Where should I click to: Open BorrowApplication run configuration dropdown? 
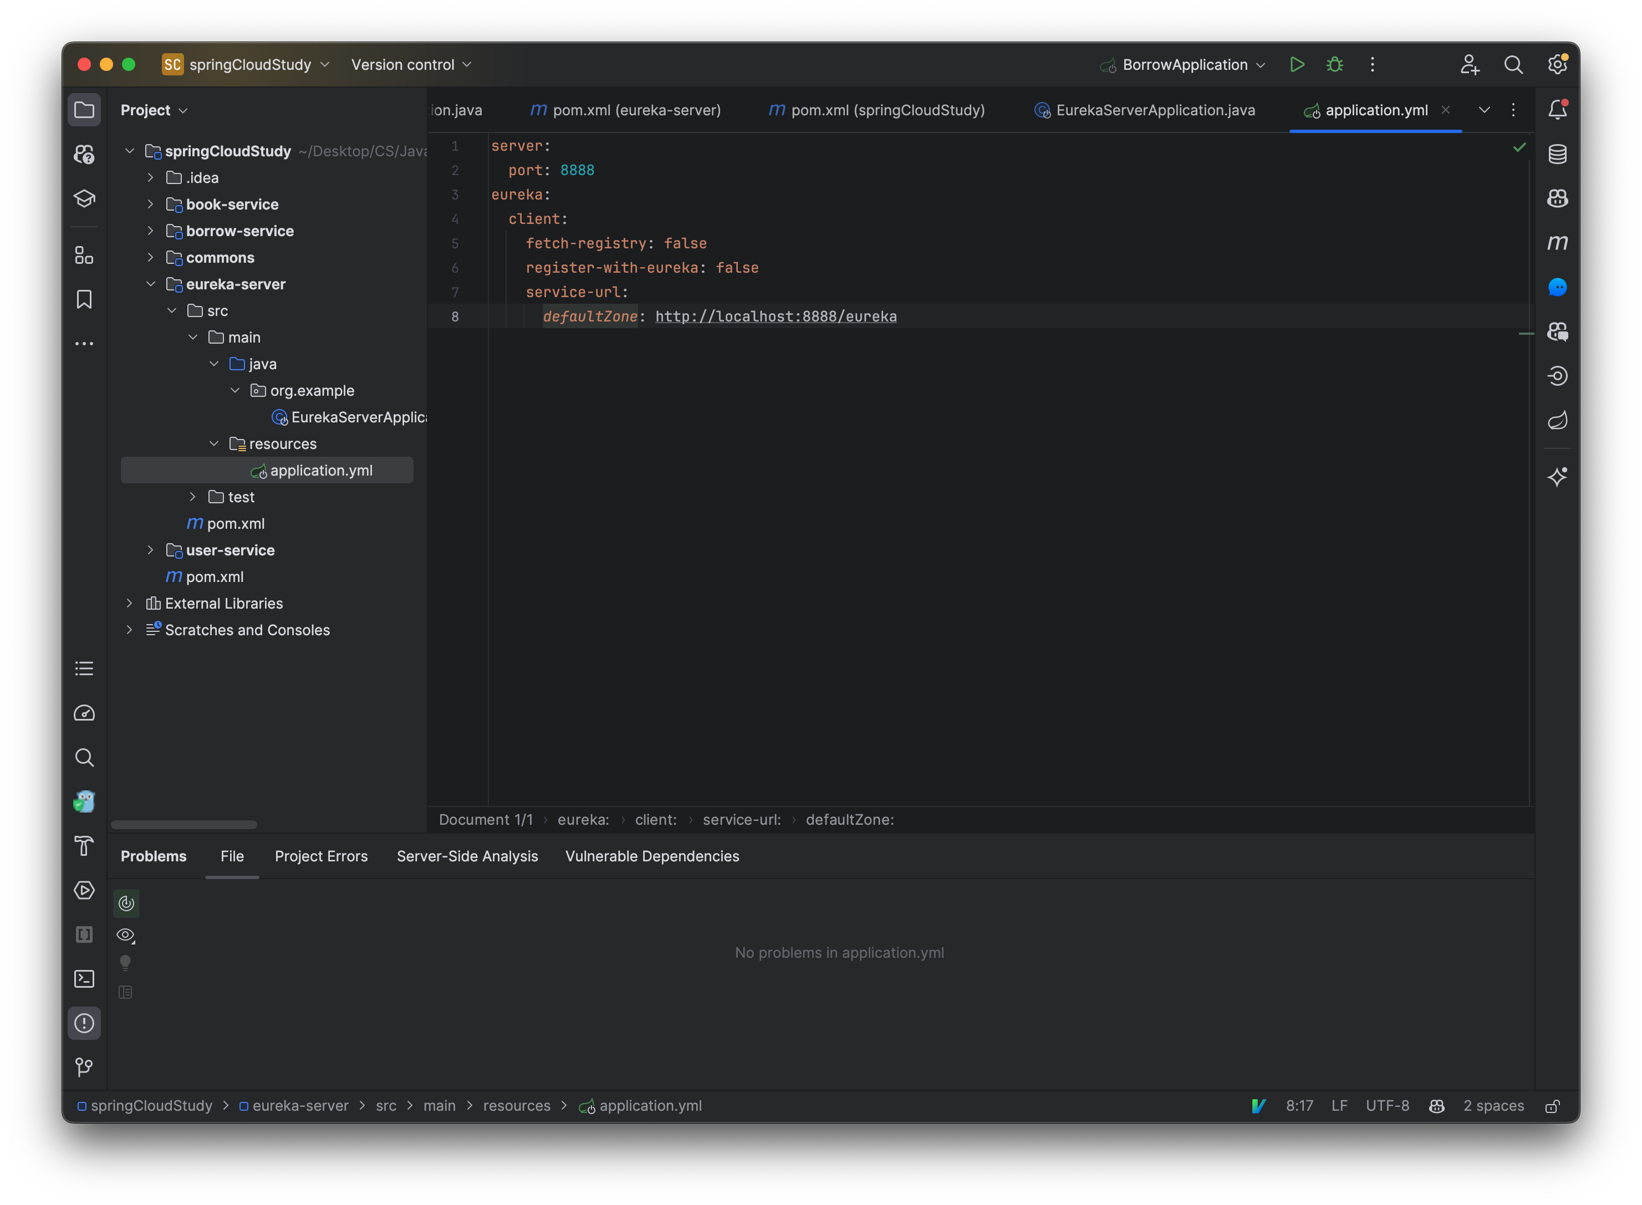tap(1259, 64)
